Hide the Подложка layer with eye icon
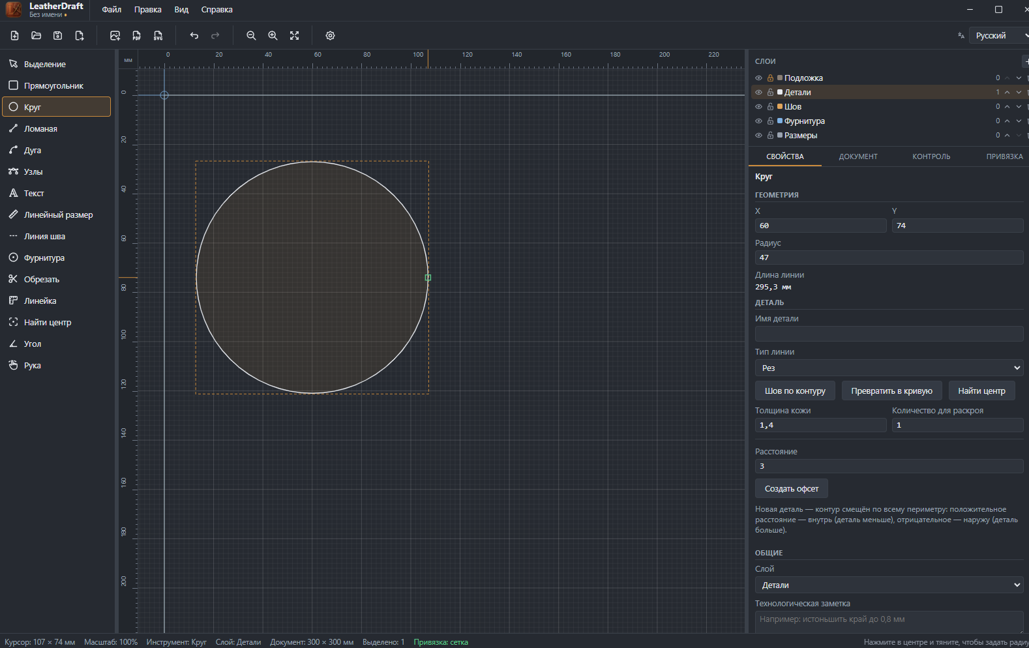Screen dimensions: 1029x648 pos(758,78)
